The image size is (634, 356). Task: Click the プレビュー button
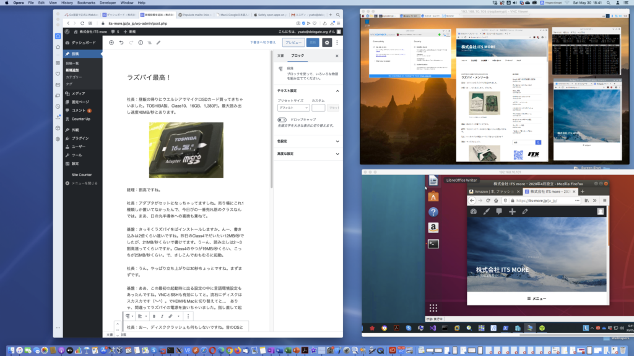[293, 43]
